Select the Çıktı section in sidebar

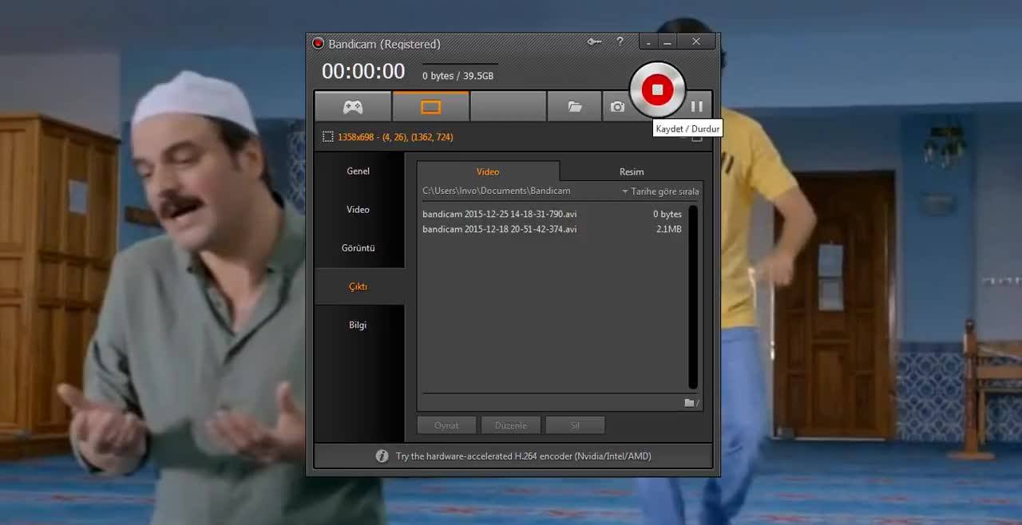point(358,286)
